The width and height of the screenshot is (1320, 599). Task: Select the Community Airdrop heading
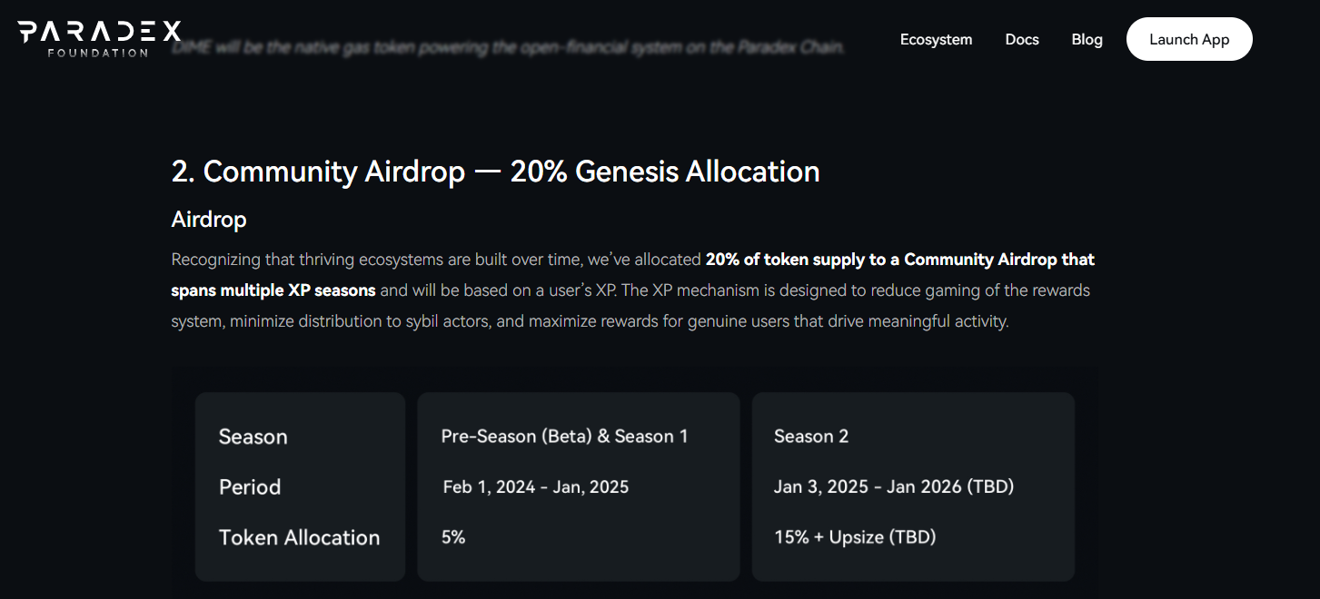pos(495,171)
